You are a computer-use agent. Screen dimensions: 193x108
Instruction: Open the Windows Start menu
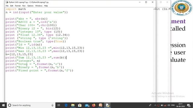(x=3, y=105)
